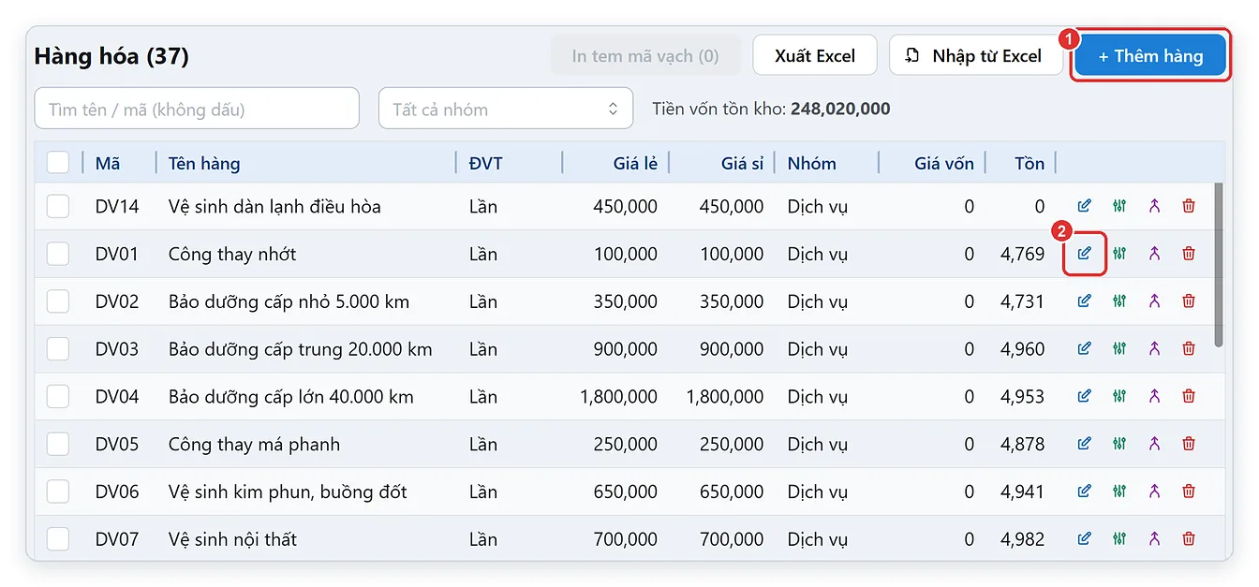This screenshot has width=1259, height=587.
Task: Click the Giá vốn column header
Action: [944, 163]
